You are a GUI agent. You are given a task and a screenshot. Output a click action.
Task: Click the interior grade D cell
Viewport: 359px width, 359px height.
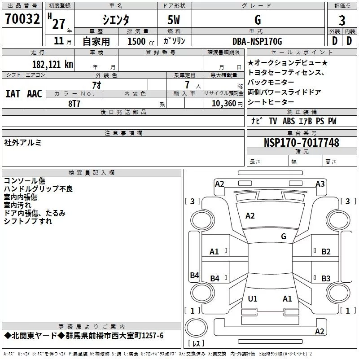coord(349,41)
